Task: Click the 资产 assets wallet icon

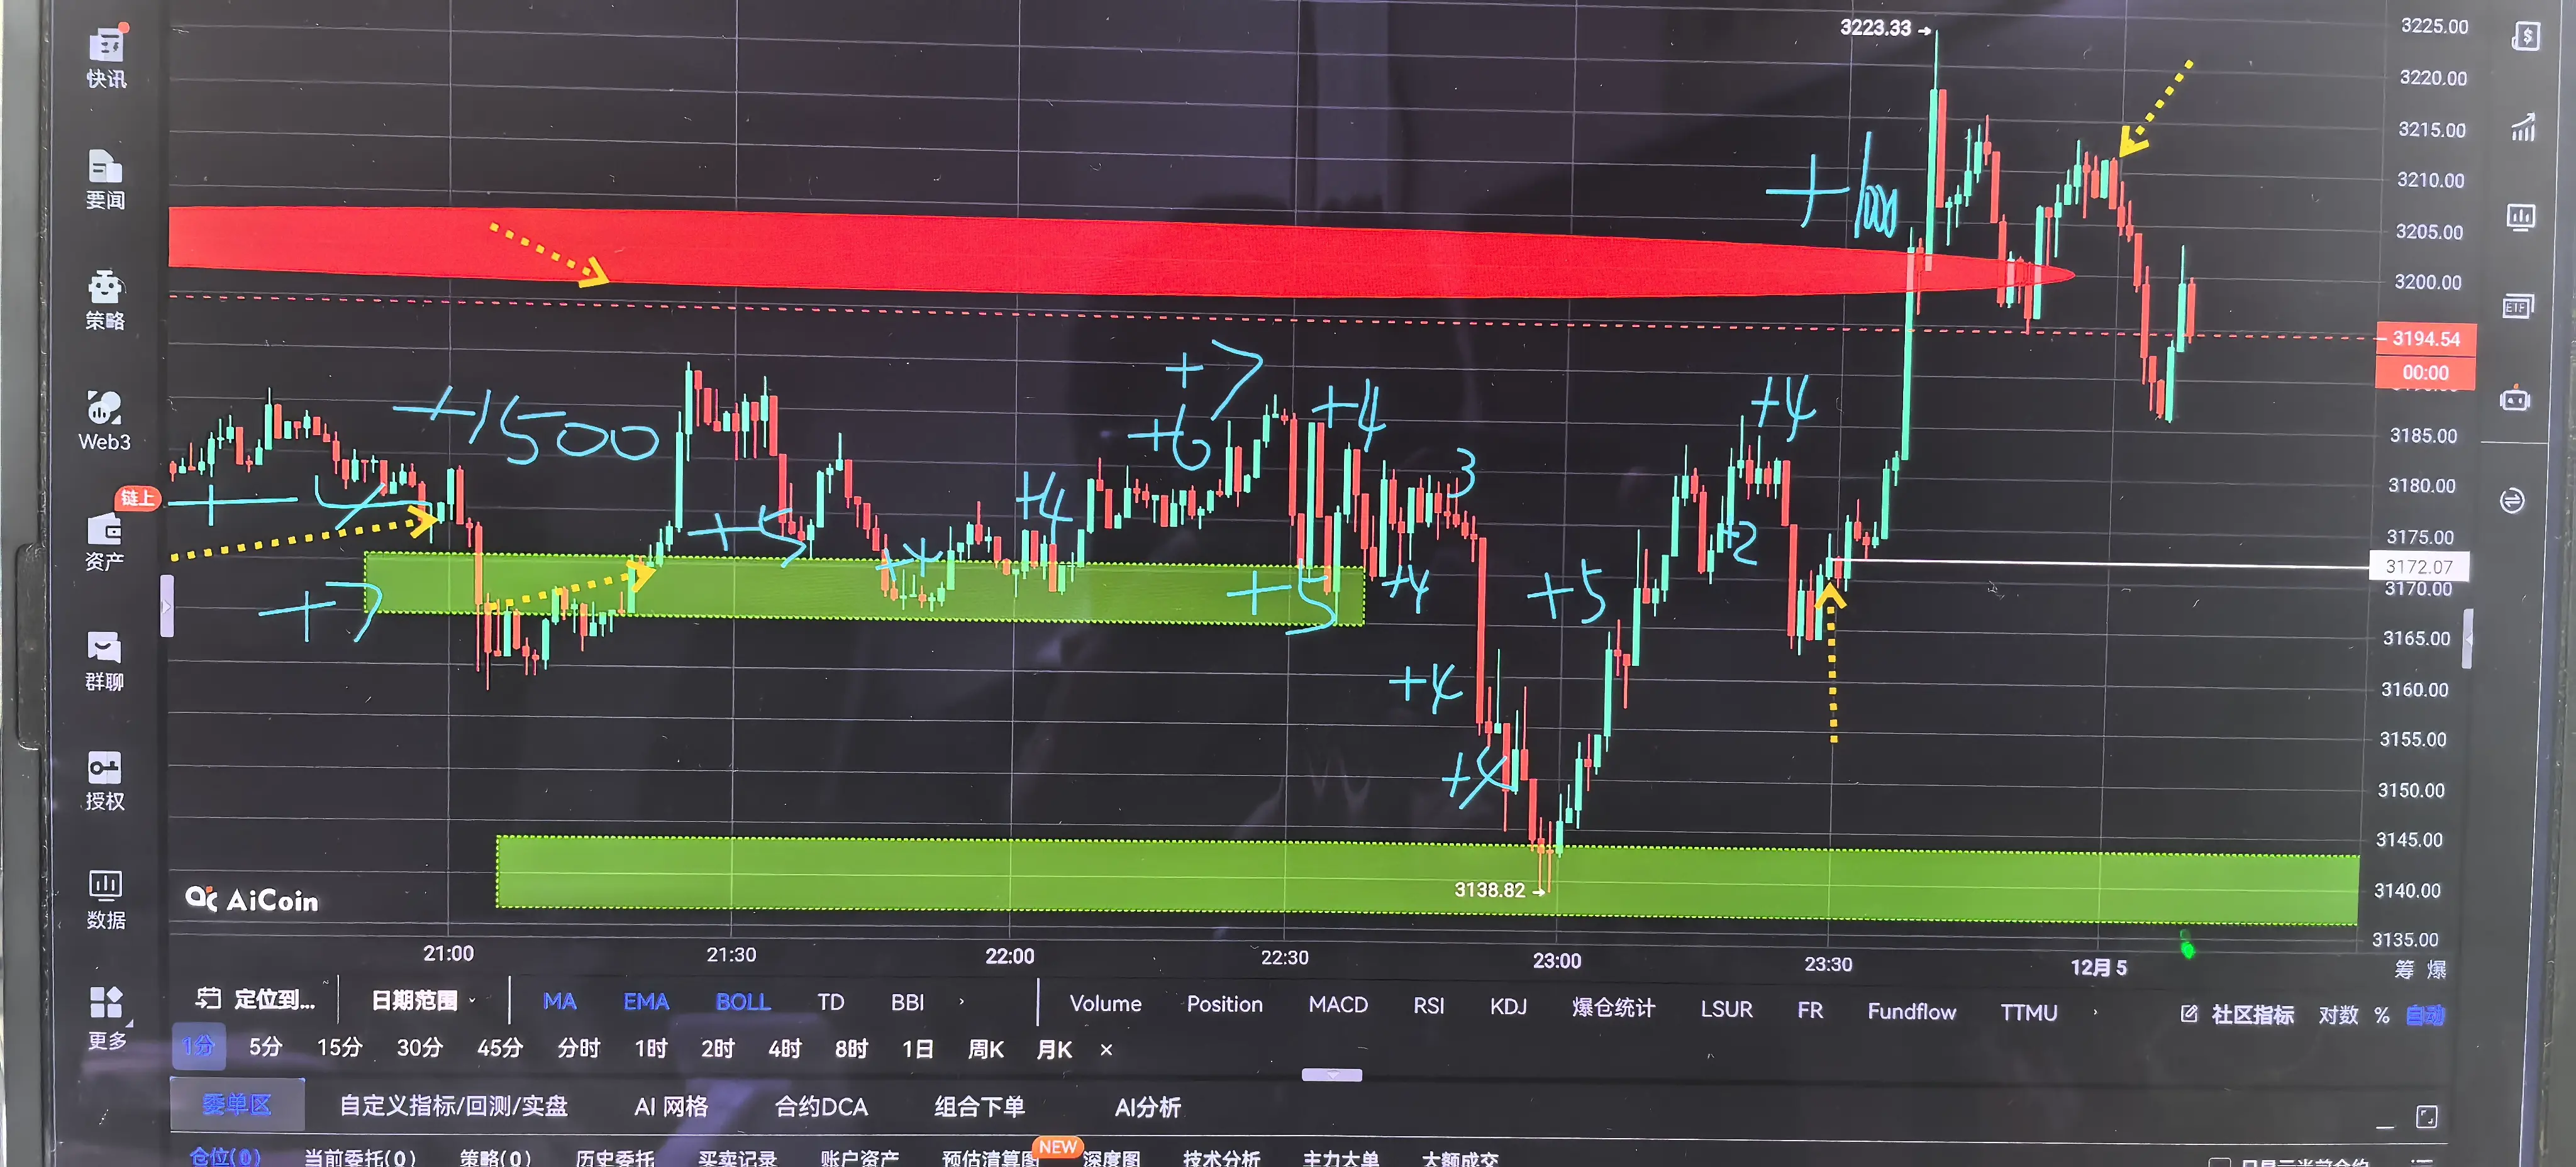Action: (105, 530)
